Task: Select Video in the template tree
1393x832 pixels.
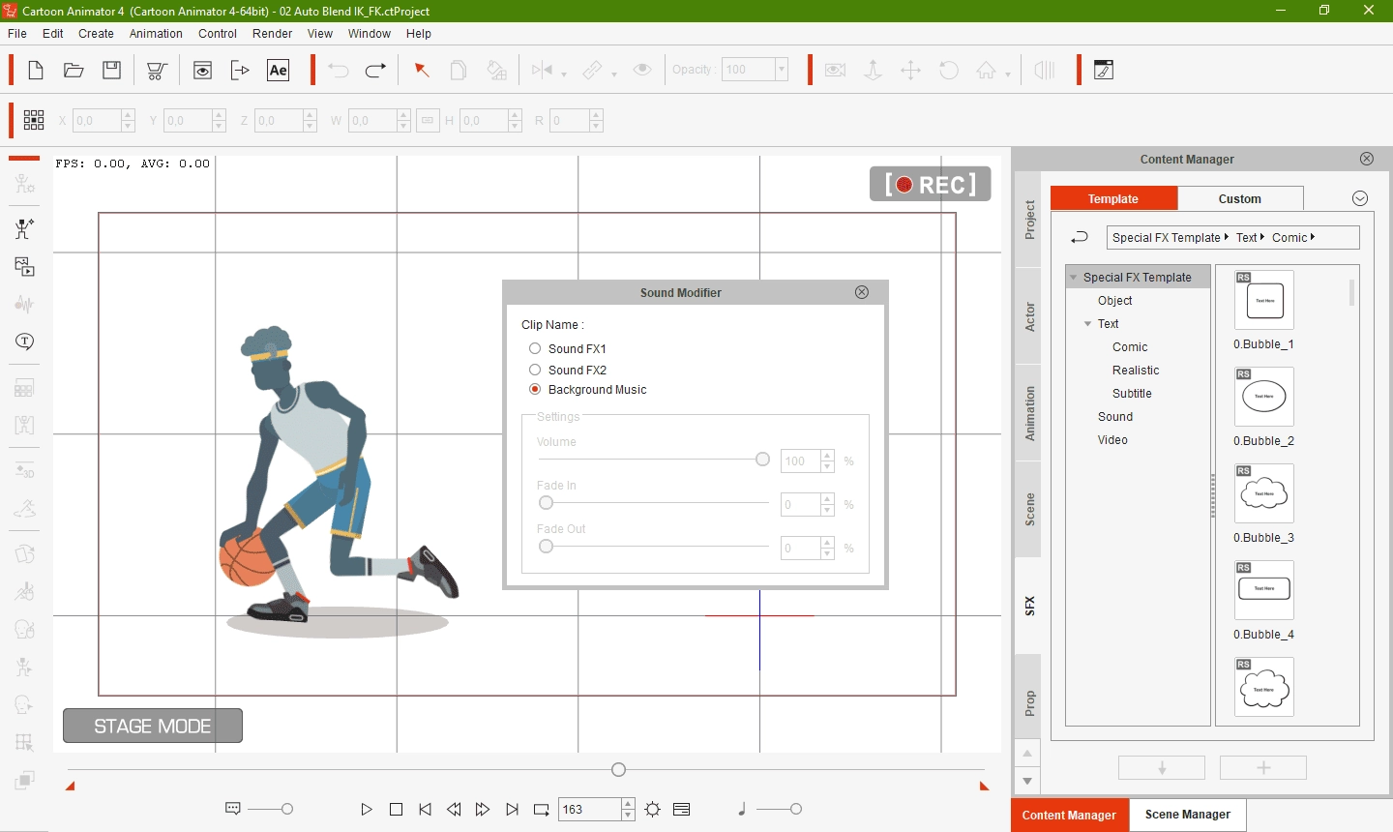Action: click(x=1112, y=440)
